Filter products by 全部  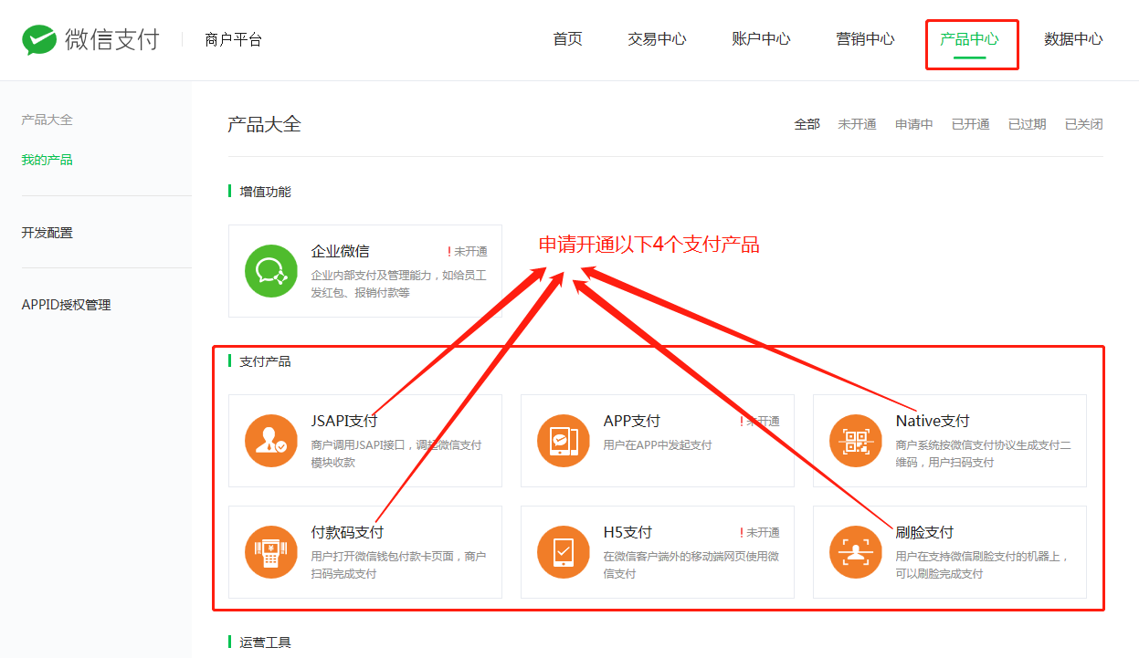tap(807, 124)
